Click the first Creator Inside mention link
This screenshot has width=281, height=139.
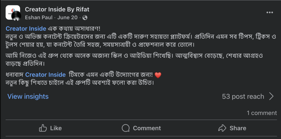click(26, 29)
